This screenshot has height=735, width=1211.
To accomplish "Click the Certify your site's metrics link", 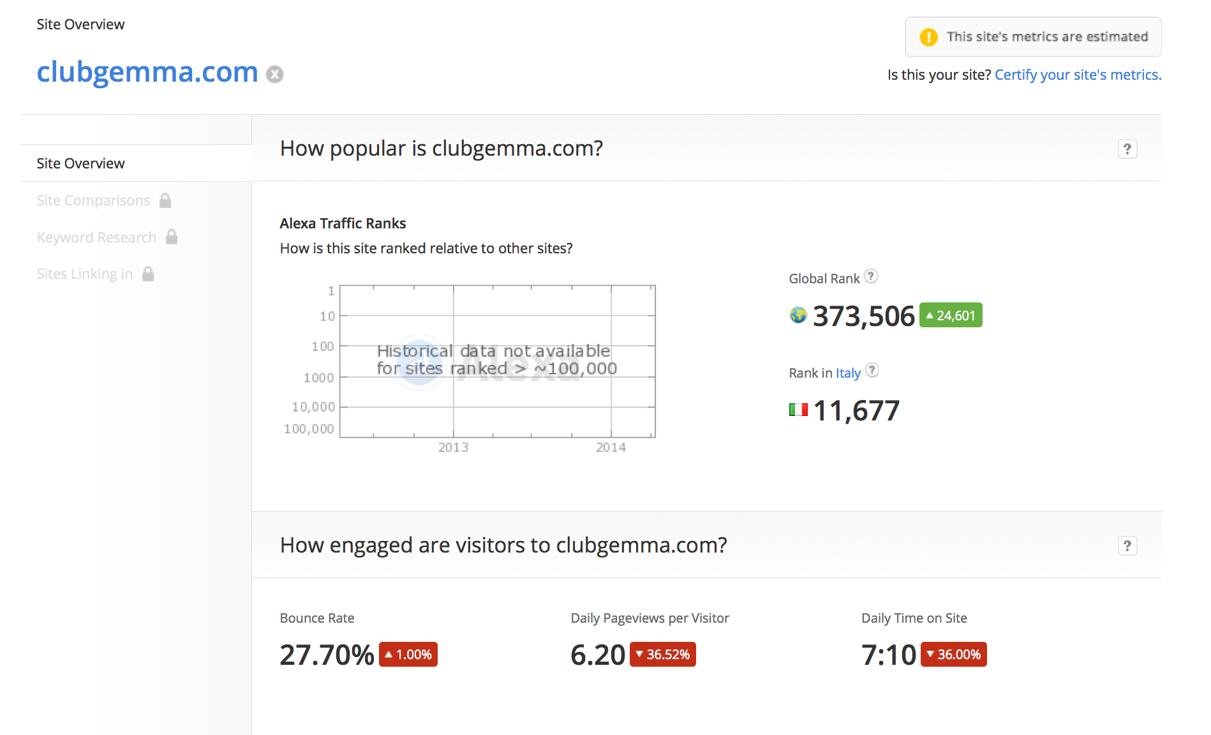I will click(1078, 75).
